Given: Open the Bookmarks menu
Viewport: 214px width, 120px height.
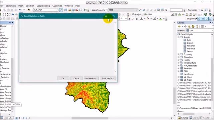Looking at the screenshot, I should click(11, 6).
